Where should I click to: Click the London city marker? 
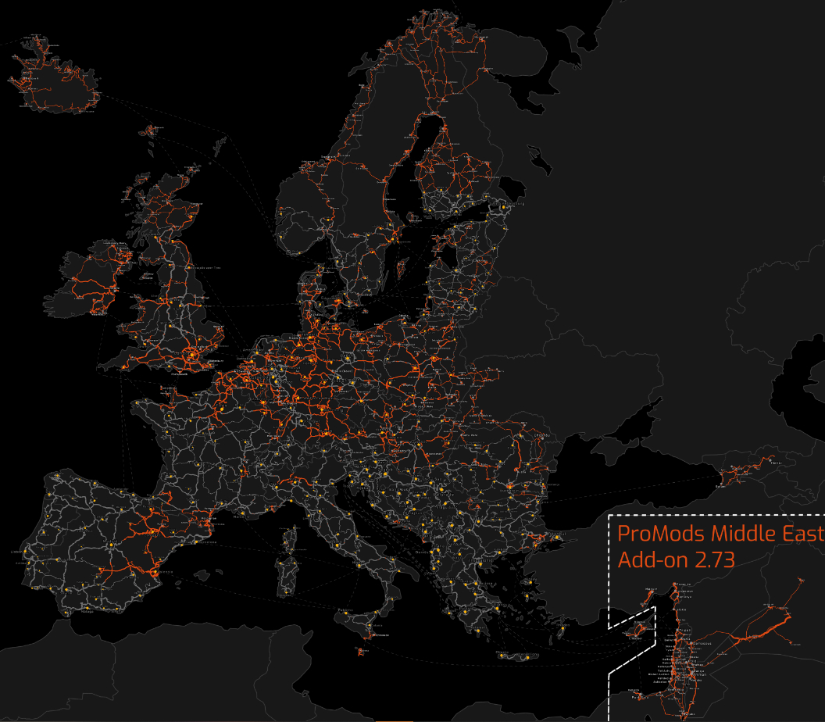(193, 356)
